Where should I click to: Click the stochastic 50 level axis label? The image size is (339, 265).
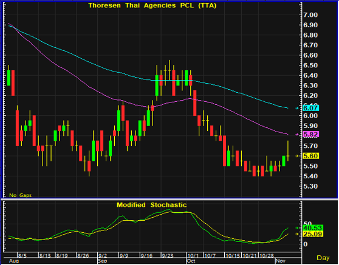[307, 224]
